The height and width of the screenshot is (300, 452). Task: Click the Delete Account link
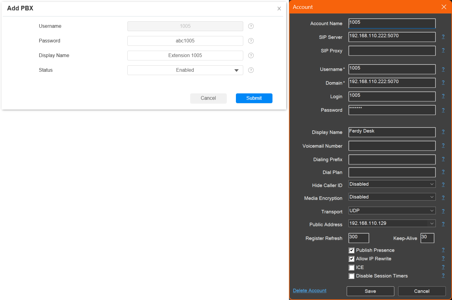[x=310, y=291]
